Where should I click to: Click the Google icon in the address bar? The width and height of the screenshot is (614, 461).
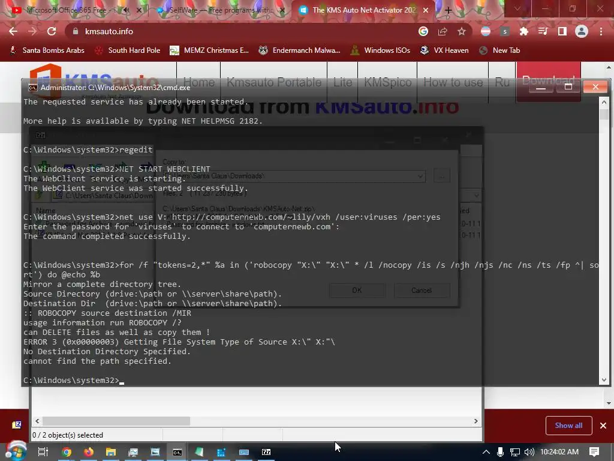(x=423, y=31)
